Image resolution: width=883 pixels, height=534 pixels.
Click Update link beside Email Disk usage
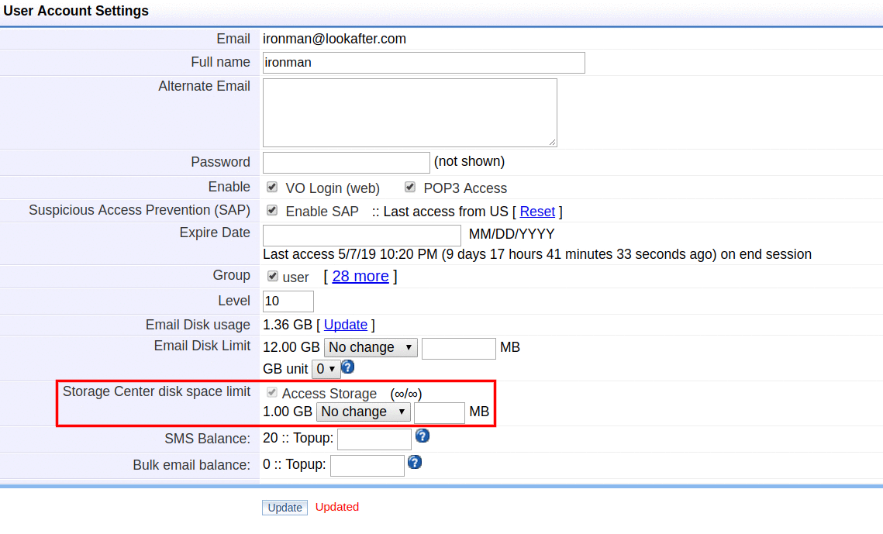tap(346, 325)
